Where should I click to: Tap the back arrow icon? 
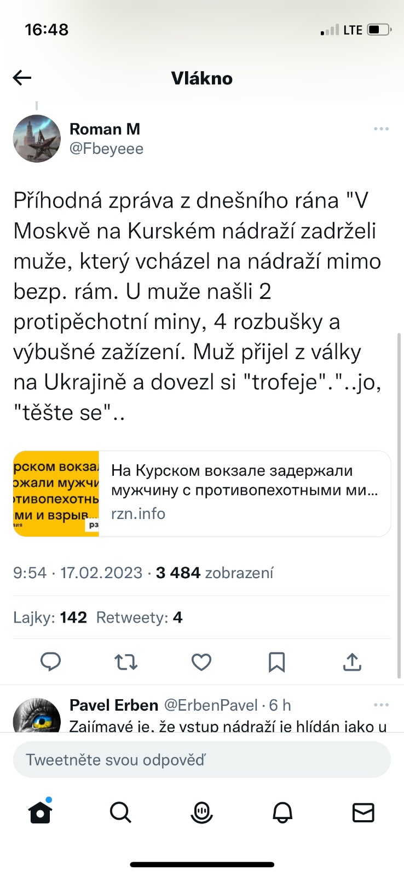pyautogui.click(x=22, y=78)
